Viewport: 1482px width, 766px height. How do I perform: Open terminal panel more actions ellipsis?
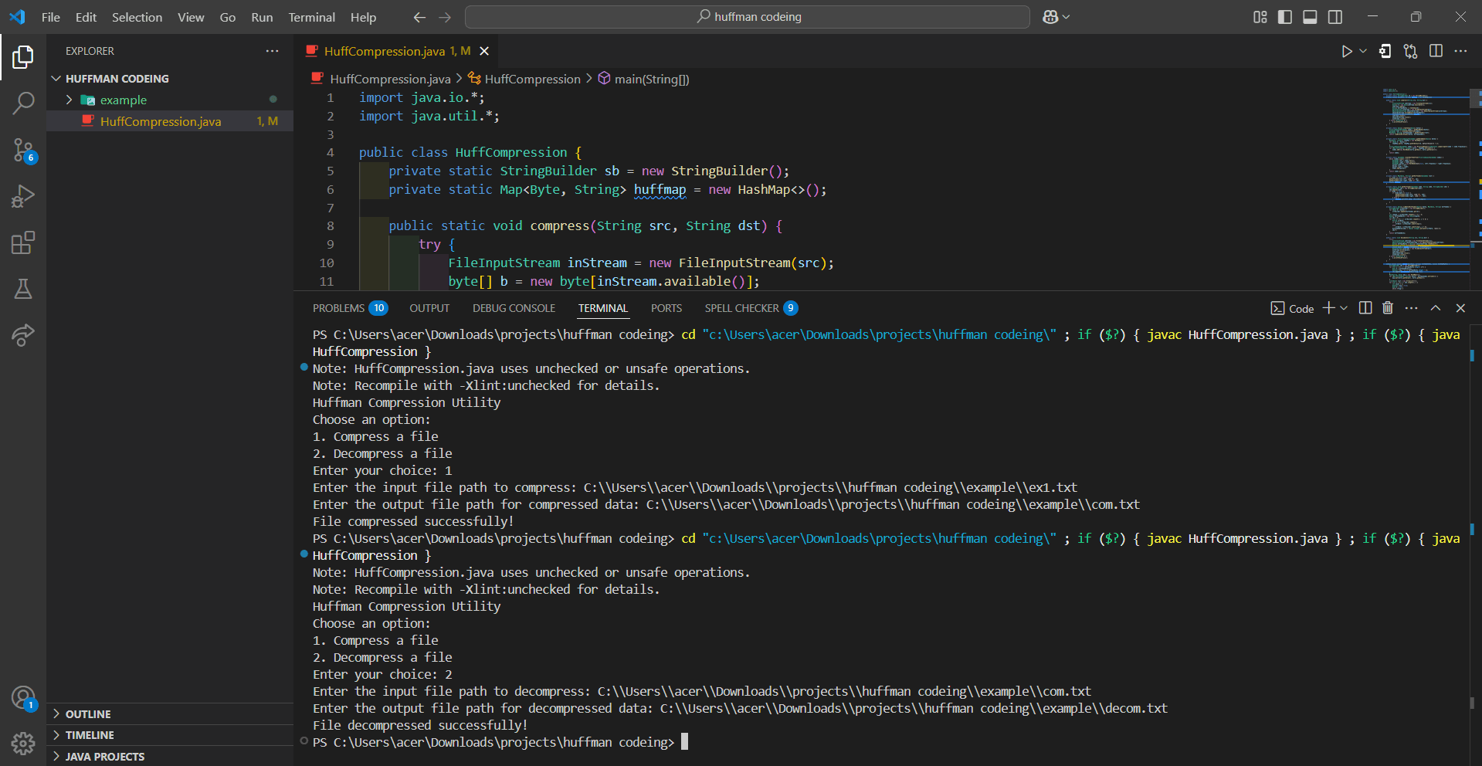(1412, 308)
